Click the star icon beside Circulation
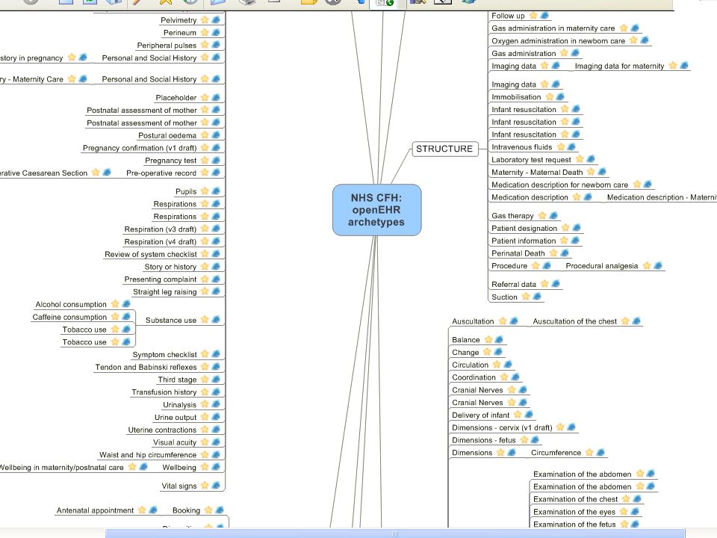The width and height of the screenshot is (717, 538). click(497, 365)
